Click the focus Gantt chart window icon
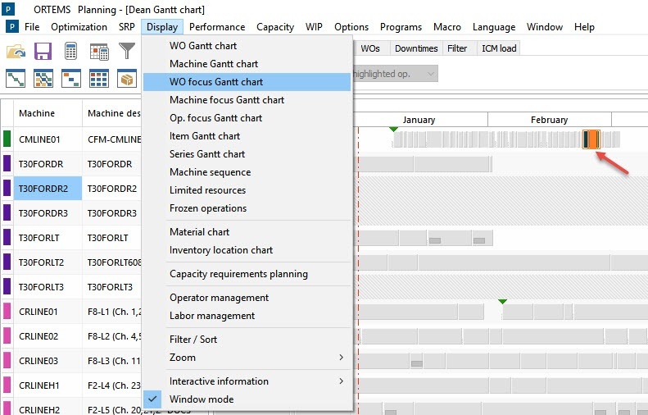 tap(71, 78)
